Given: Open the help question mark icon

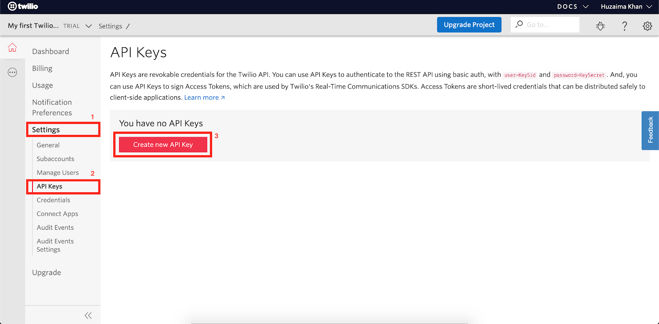Looking at the screenshot, I should pos(624,26).
